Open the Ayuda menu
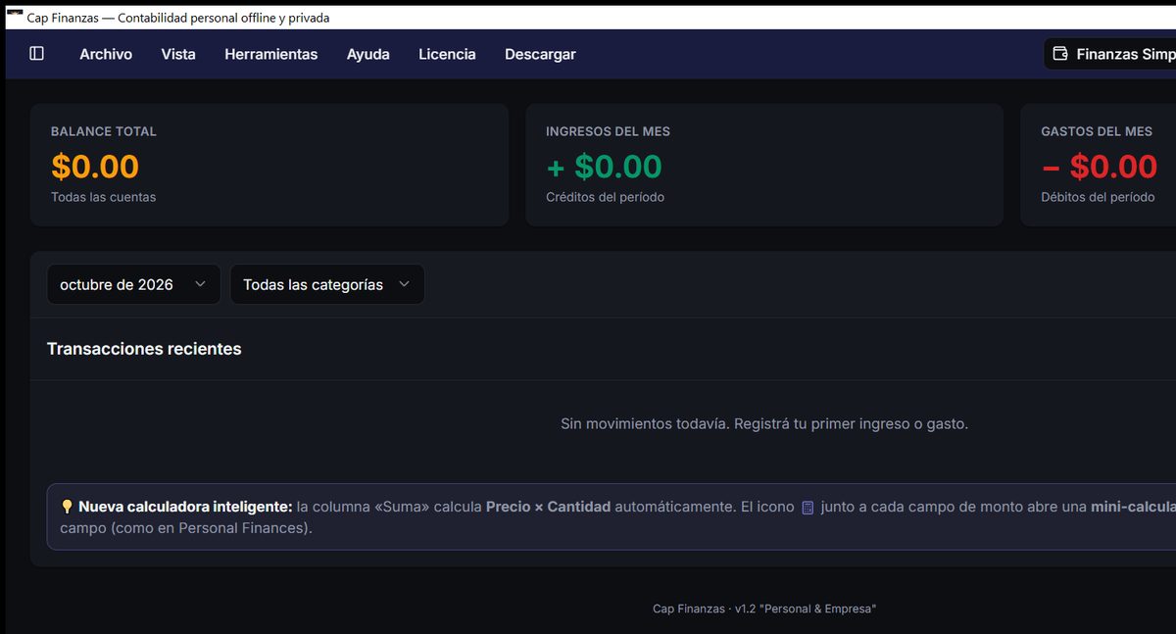The width and height of the screenshot is (1176, 634). coord(368,54)
